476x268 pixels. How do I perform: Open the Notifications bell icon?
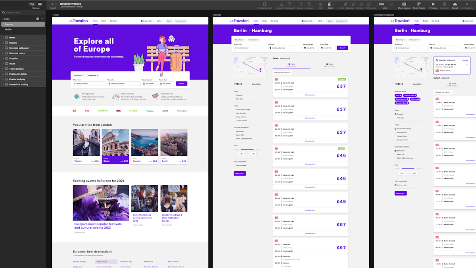point(467,4)
